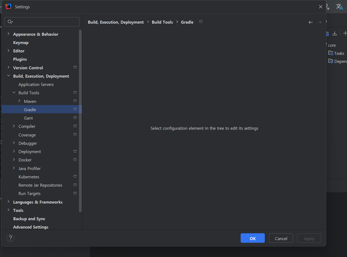Go back using the left arrow icon

point(311,22)
